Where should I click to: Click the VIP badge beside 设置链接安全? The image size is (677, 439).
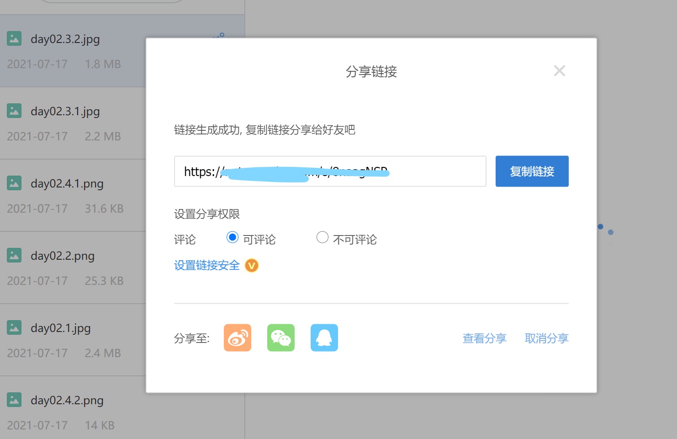[252, 265]
